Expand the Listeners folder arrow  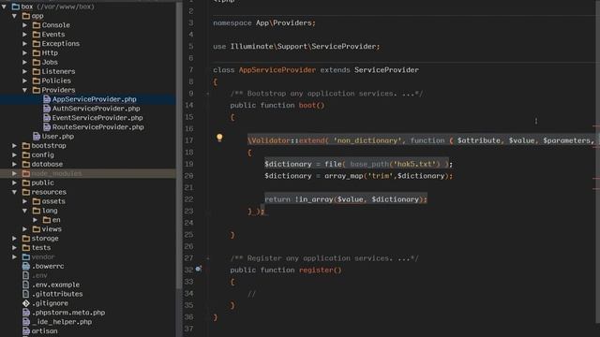[x=25, y=71]
